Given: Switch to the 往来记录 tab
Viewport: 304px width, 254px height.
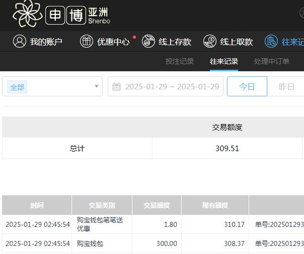Looking at the screenshot, I should 224,61.
